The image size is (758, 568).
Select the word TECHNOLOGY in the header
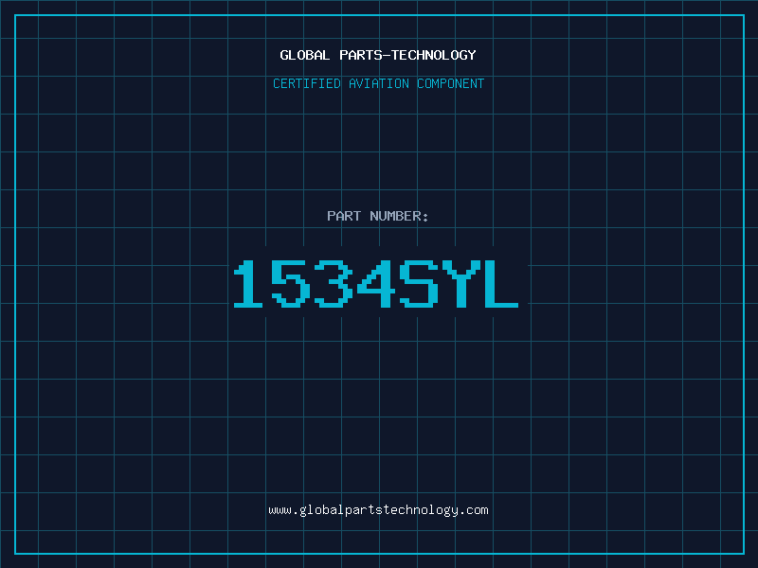point(434,55)
